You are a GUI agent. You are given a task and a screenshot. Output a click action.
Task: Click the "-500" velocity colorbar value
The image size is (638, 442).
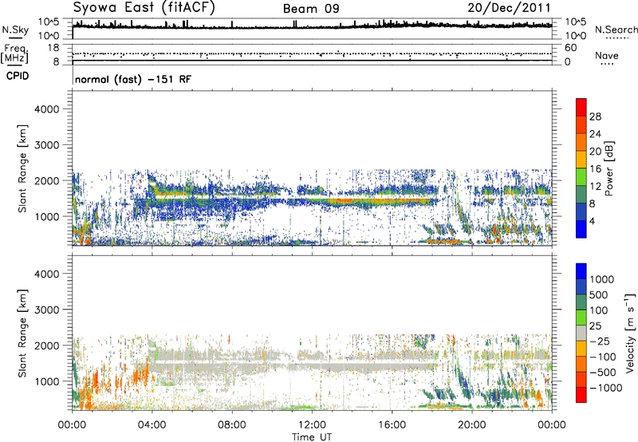pos(602,372)
